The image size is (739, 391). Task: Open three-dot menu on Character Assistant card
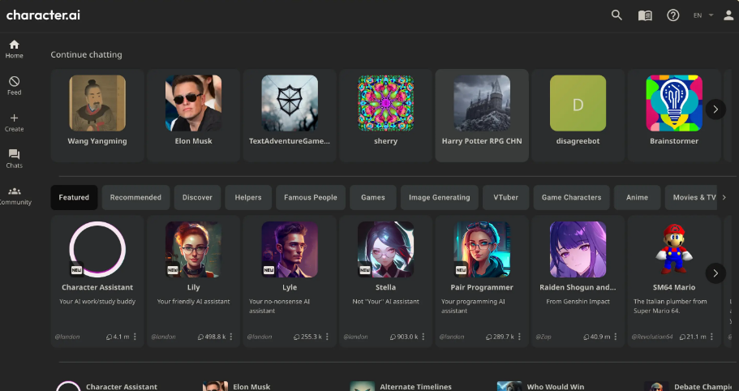click(135, 337)
